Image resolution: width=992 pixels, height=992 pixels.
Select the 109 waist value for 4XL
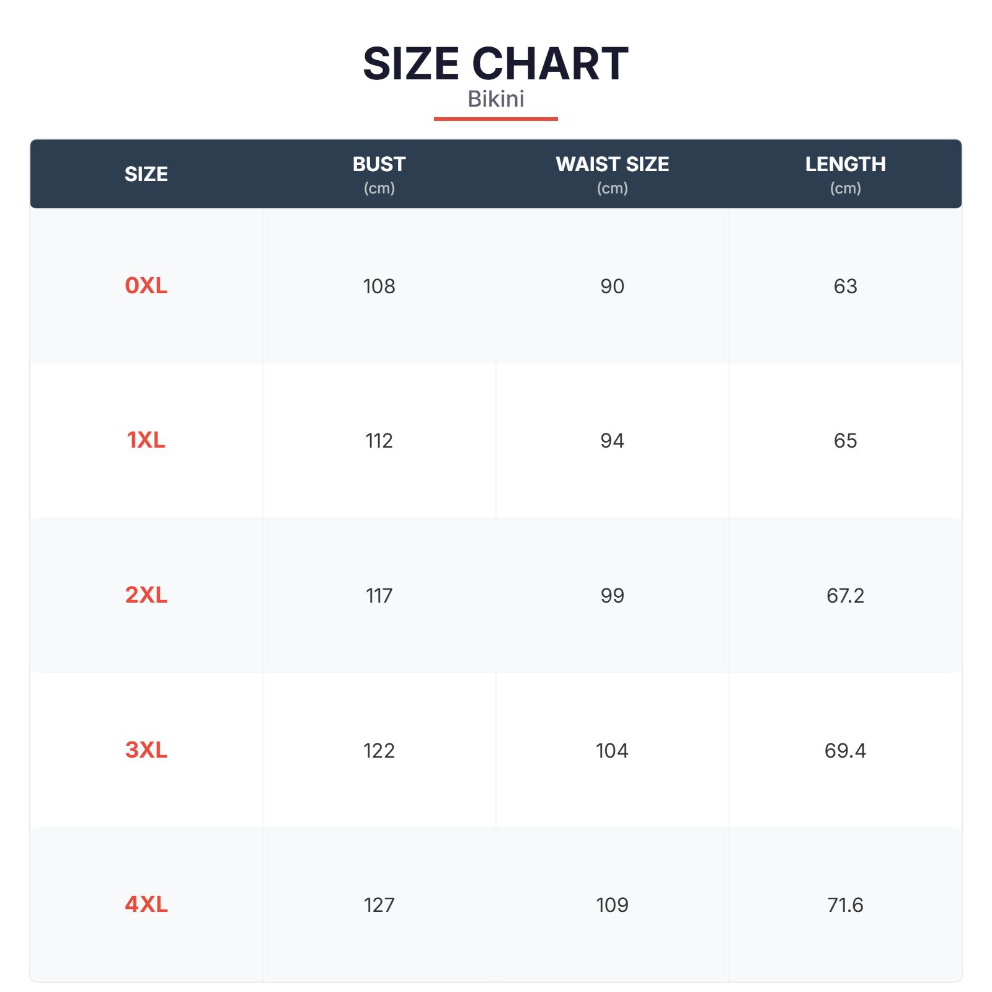[612, 905]
